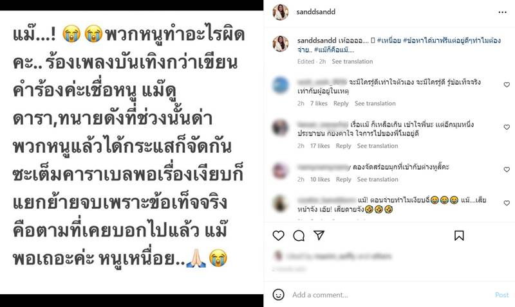This screenshot has height=307, width=515.
Task: Save the post with the bookmark icon
Action: click(459, 236)
